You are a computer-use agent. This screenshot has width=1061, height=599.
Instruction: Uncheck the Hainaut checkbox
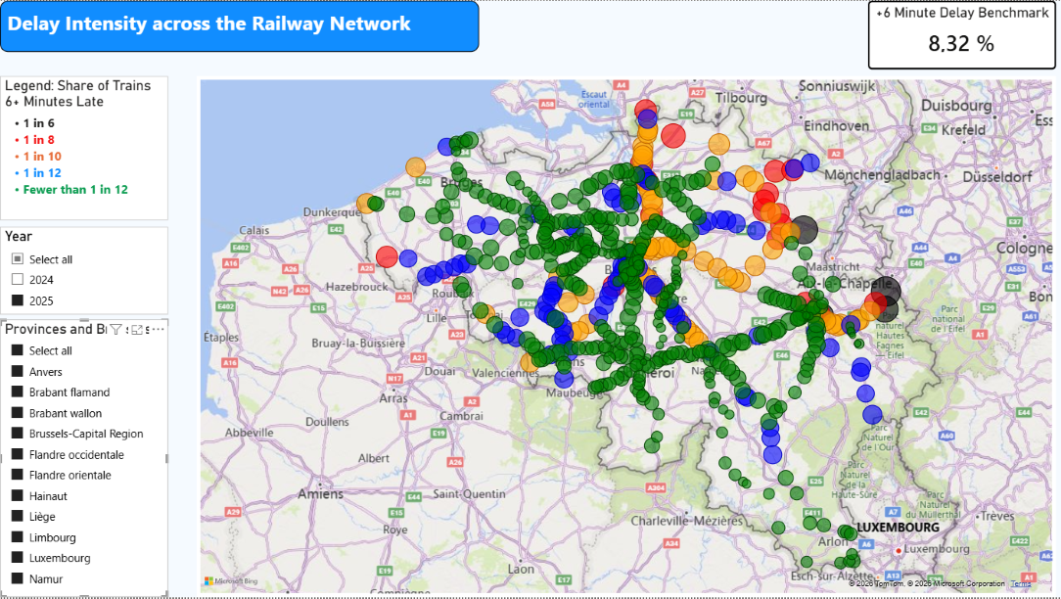pos(18,495)
